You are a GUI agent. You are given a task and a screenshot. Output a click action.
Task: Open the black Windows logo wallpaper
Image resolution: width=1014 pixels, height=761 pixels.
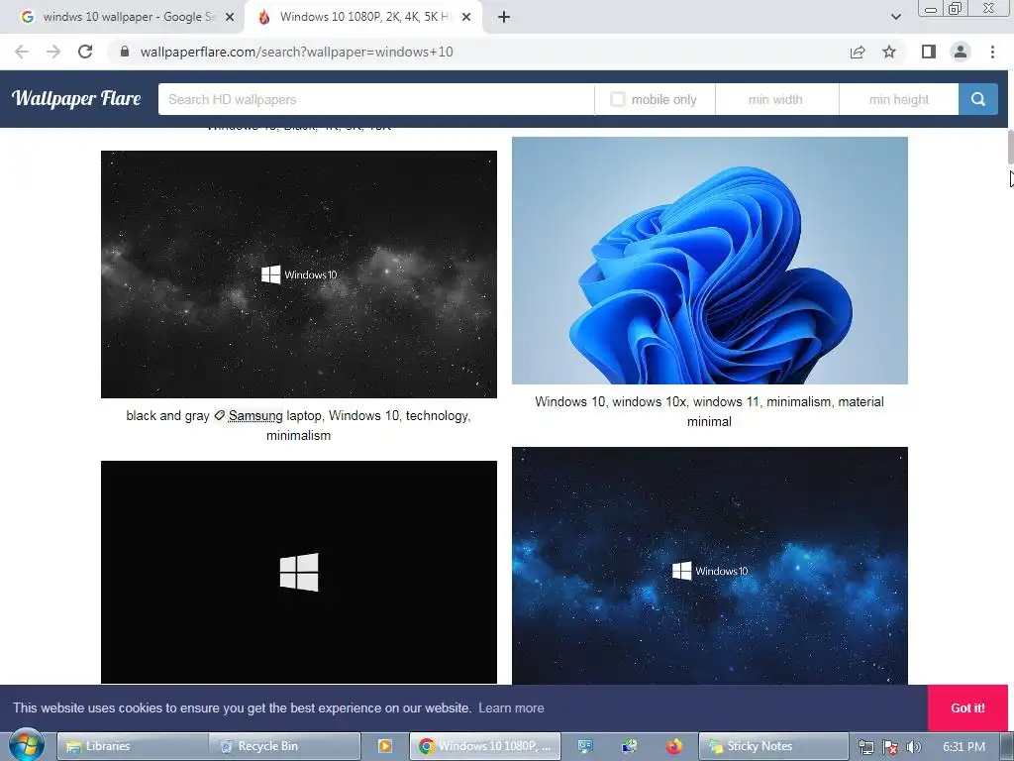299,572
